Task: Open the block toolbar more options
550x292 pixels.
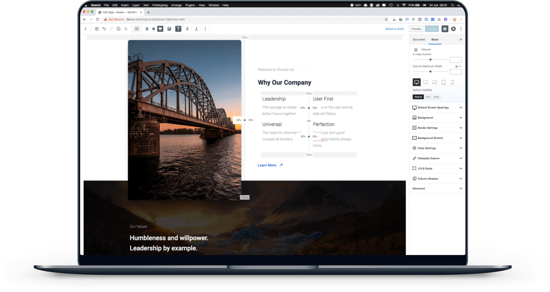Action: click(205, 29)
